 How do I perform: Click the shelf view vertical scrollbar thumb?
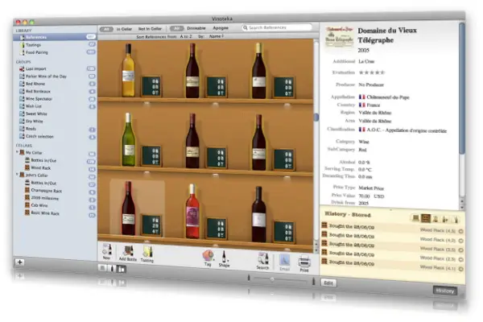[316, 117]
